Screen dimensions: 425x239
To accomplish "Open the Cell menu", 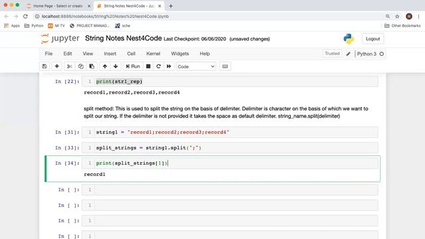I will 131,54.
